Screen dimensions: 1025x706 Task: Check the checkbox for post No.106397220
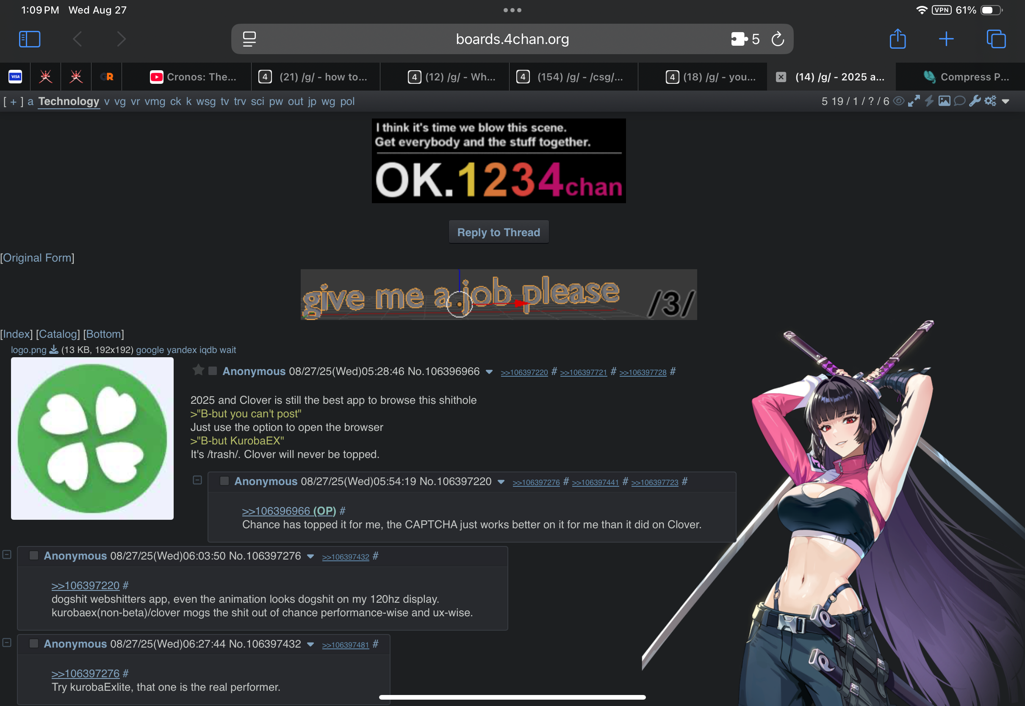[224, 481]
